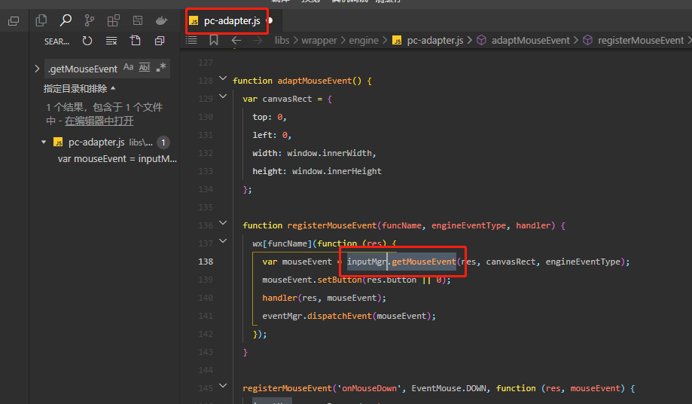692x404 pixels.
Task: Toggle Match Case (Aa) option
Action: point(129,67)
